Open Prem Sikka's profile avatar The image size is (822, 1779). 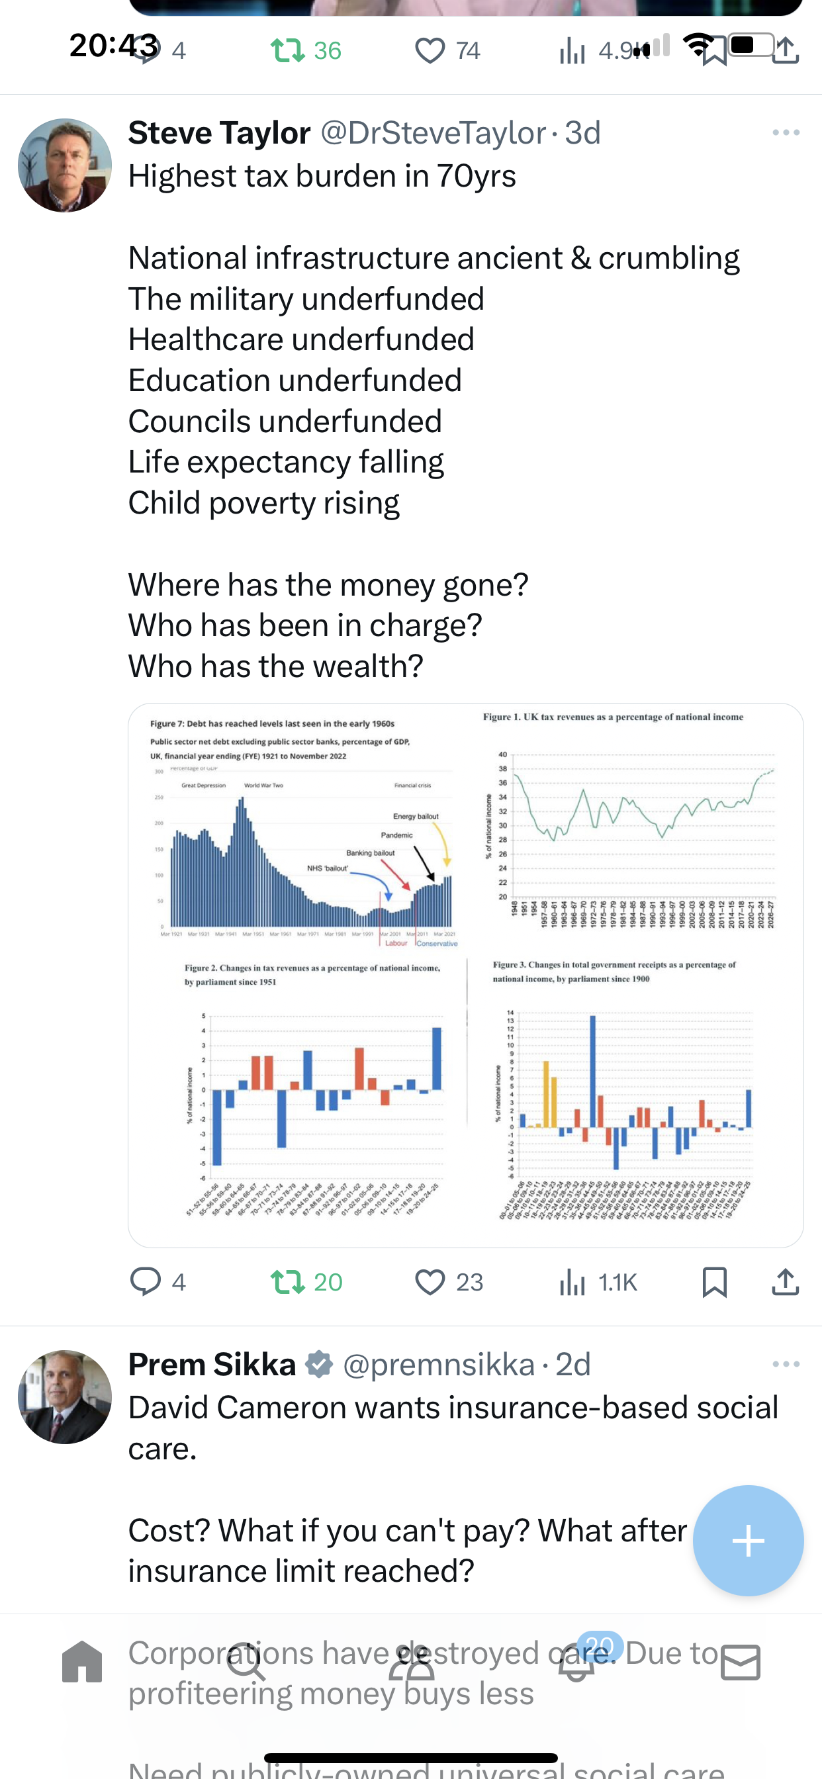[x=65, y=1396]
